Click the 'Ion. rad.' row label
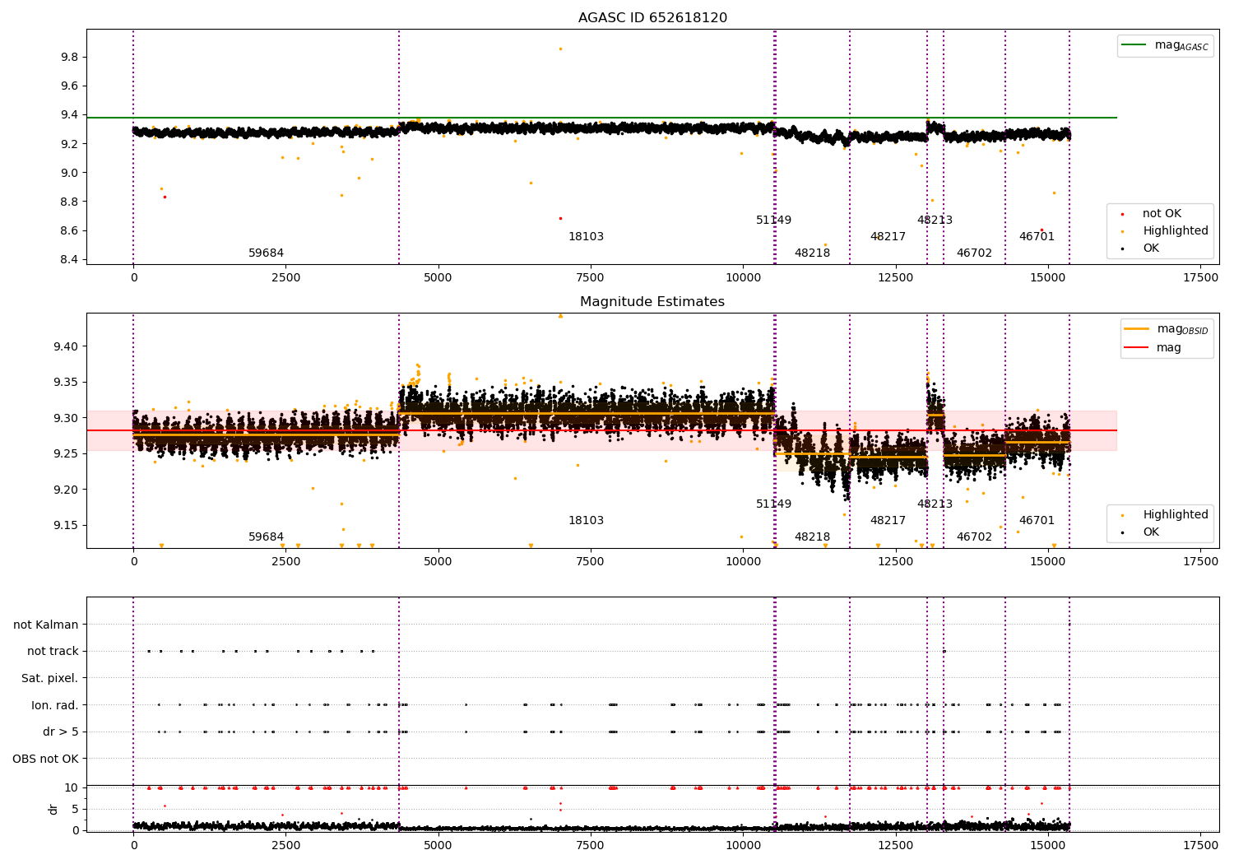 pos(55,705)
